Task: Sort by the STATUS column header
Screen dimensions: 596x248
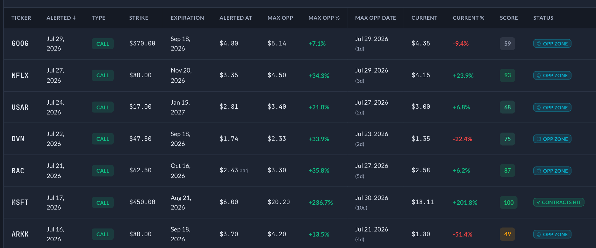Action: coord(543,18)
